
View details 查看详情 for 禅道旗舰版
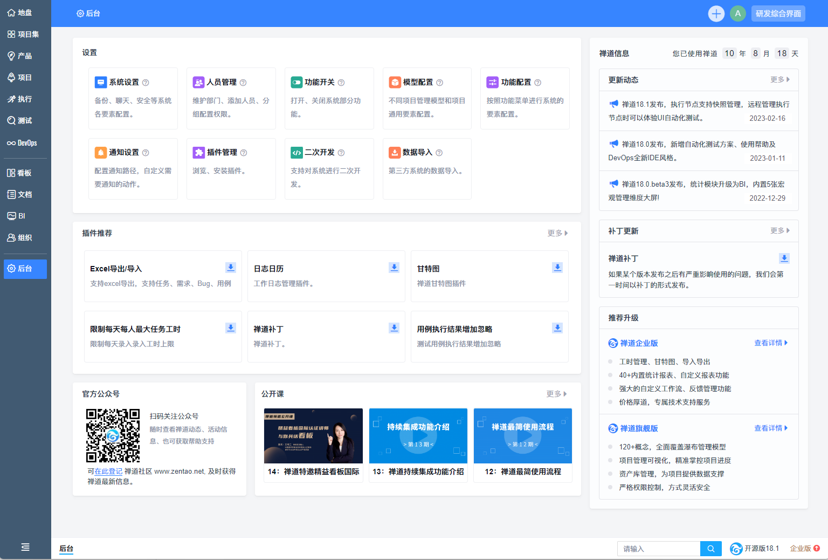click(x=771, y=428)
